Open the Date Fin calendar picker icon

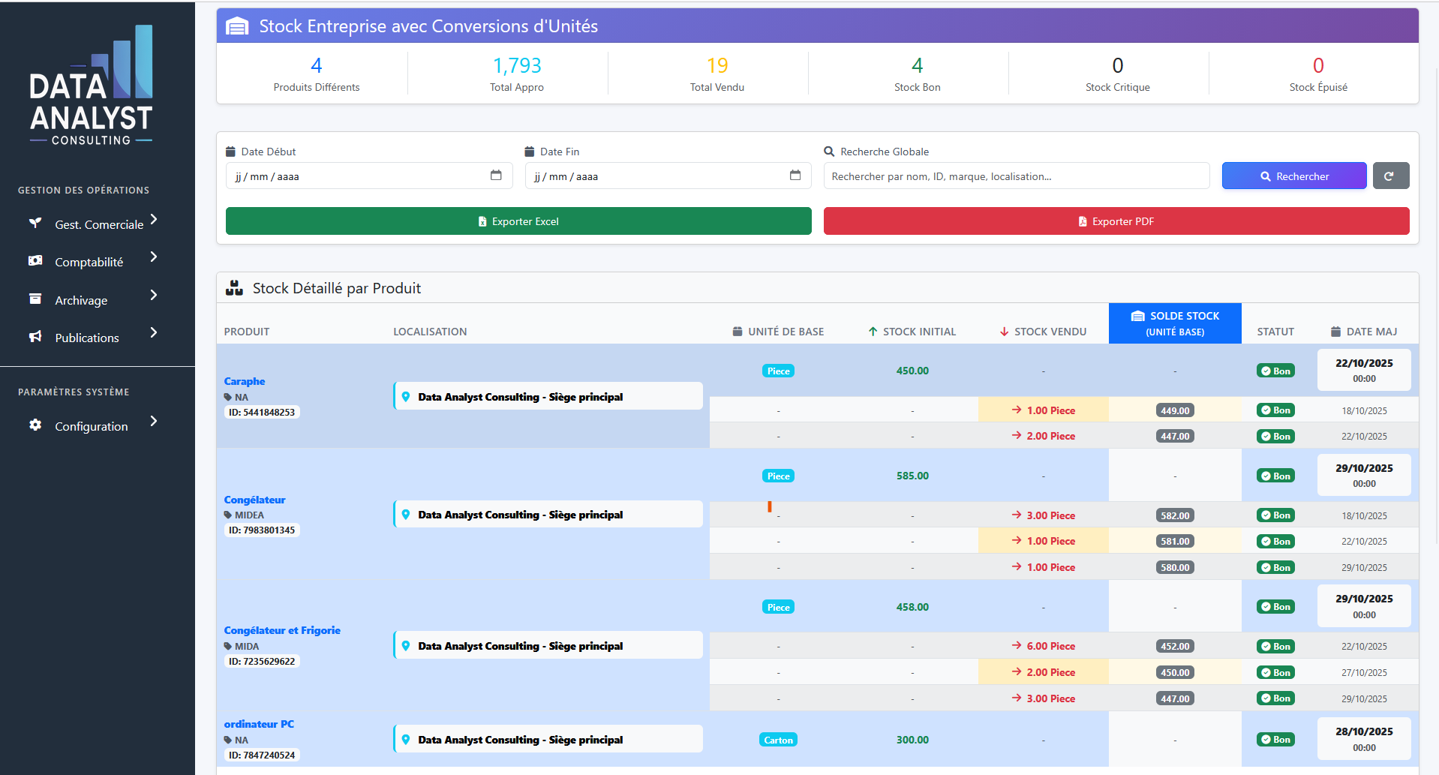795,176
